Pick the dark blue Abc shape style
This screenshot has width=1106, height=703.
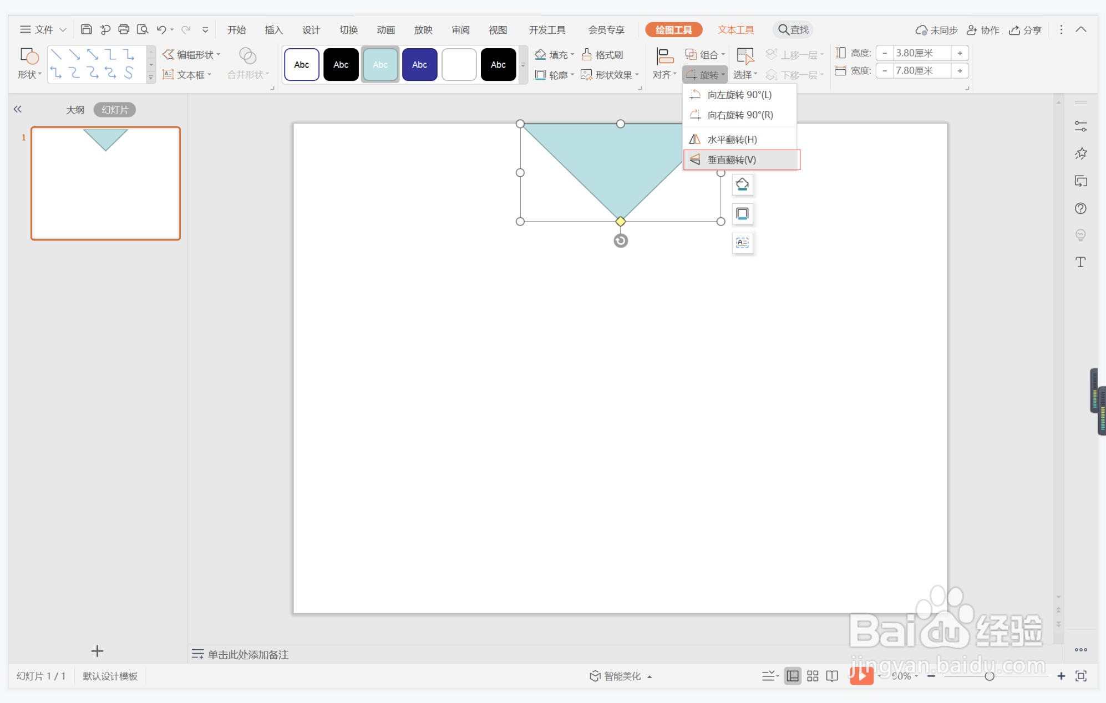419,65
